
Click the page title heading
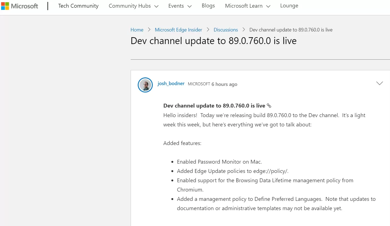click(x=213, y=41)
